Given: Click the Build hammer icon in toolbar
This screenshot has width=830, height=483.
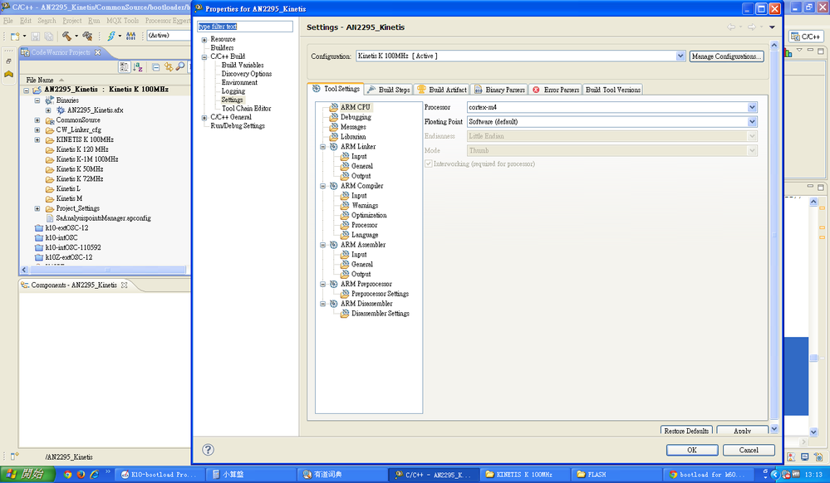Looking at the screenshot, I should [x=66, y=36].
